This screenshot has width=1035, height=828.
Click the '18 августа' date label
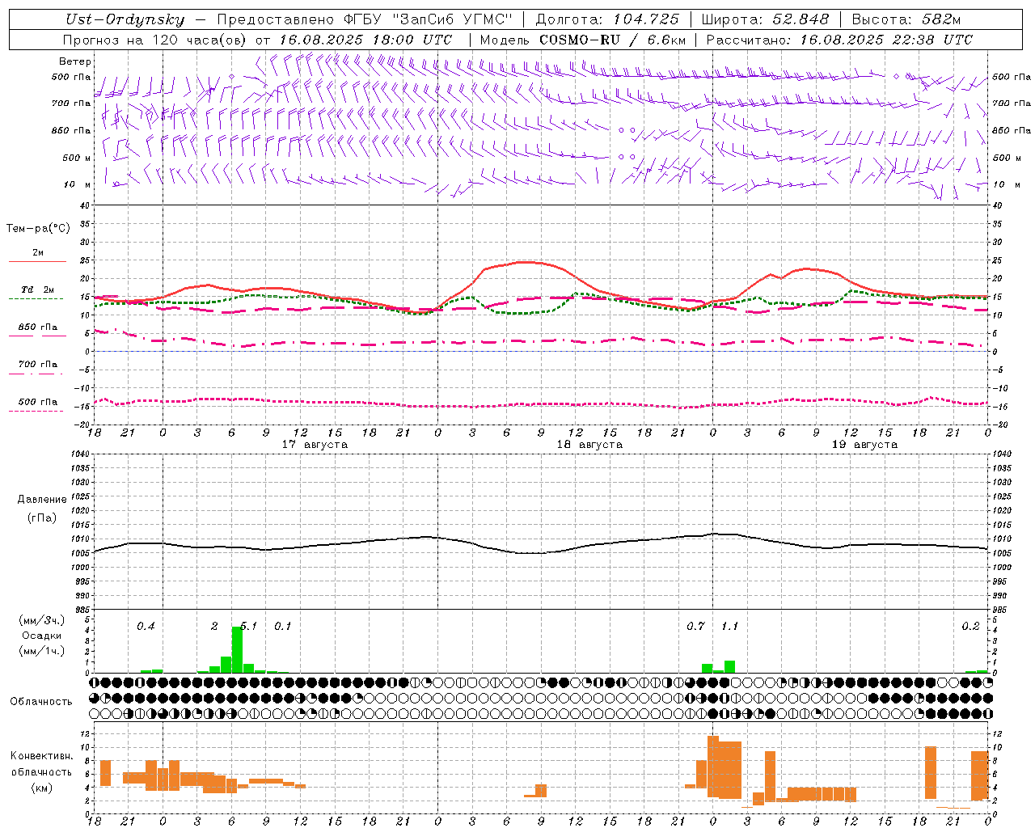(x=589, y=445)
